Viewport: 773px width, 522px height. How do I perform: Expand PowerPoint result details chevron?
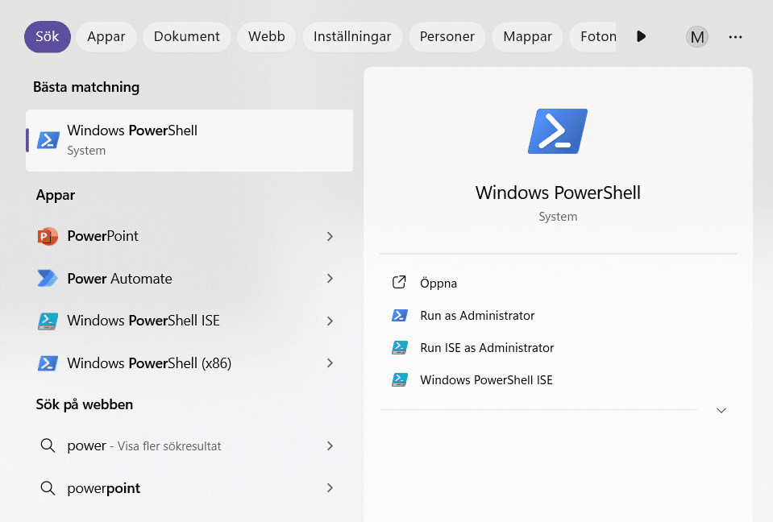(x=330, y=236)
